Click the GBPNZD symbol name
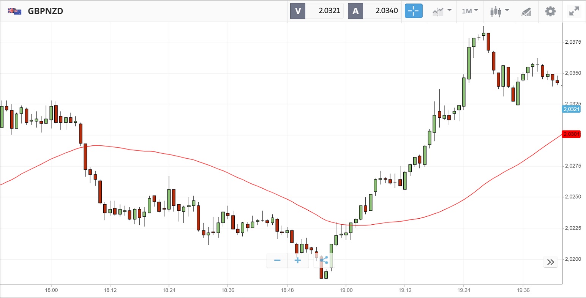 pyautogui.click(x=46, y=11)
